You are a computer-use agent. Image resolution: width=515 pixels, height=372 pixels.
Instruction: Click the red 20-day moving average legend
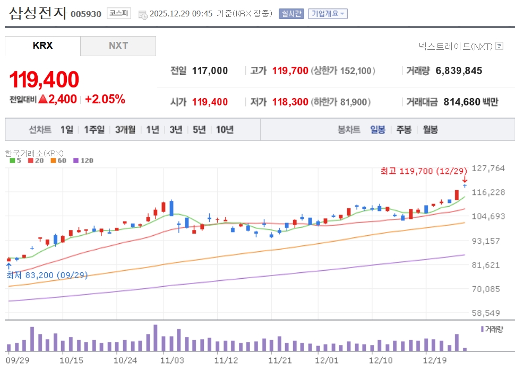click(36, 160)
